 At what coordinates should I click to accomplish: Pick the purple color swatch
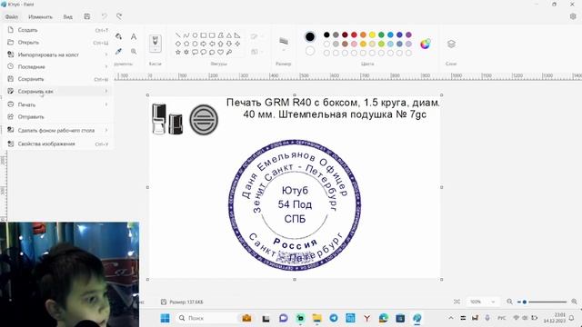(x=408, y=35)
